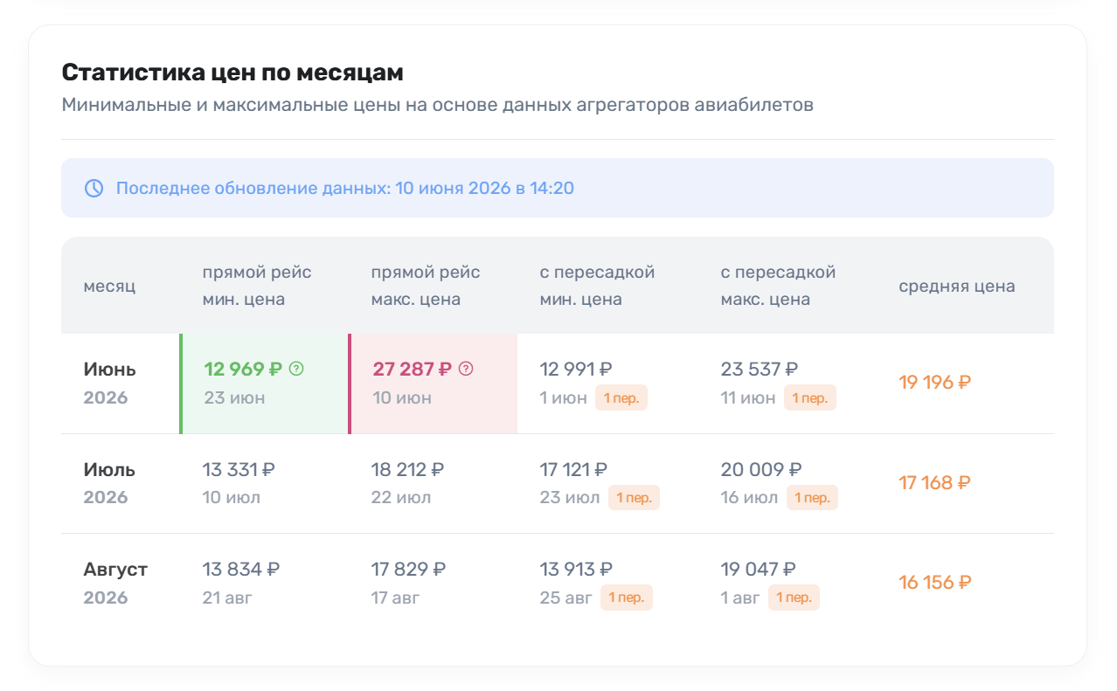
Task: Click the средняя цена column header
Action: click(x=957, y=286)
